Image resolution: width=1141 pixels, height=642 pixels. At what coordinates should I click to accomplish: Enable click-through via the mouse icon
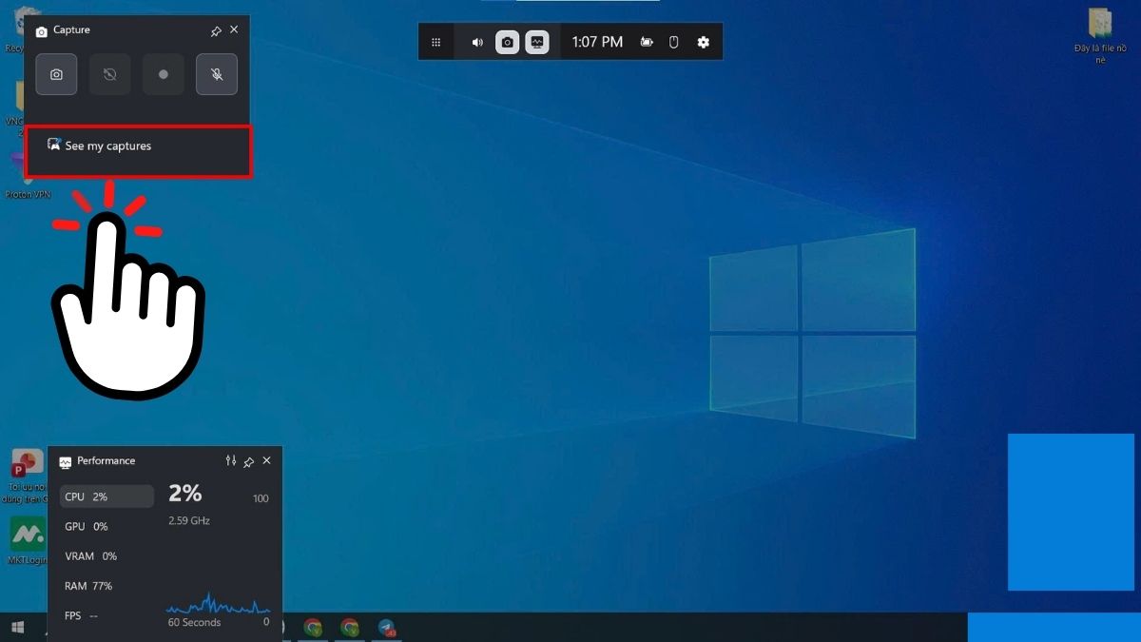(674, 42)
